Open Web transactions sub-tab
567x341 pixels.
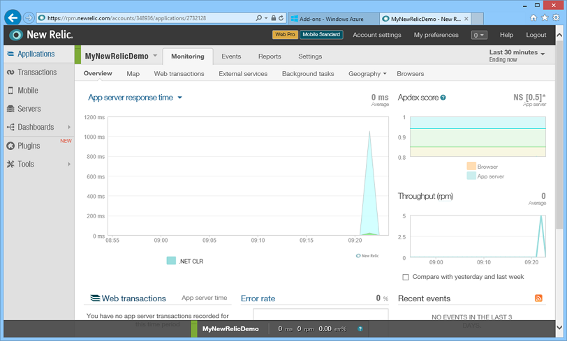pyautogui.click(x=179, y=74)
